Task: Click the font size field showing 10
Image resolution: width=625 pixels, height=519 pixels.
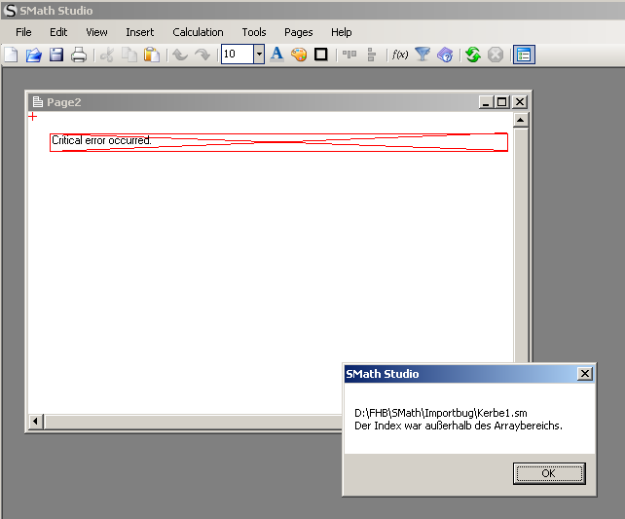Action: [237, 55]
